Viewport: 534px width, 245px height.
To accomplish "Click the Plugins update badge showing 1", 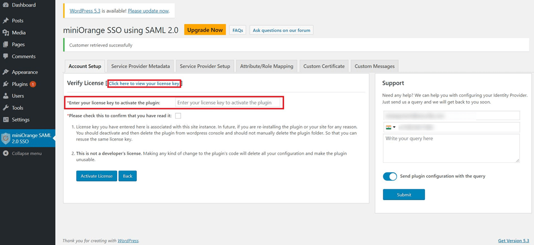I will click(33, 84).
